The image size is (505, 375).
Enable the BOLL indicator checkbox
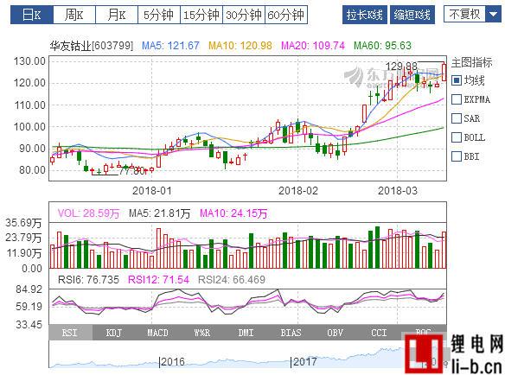tap(457, 137)
